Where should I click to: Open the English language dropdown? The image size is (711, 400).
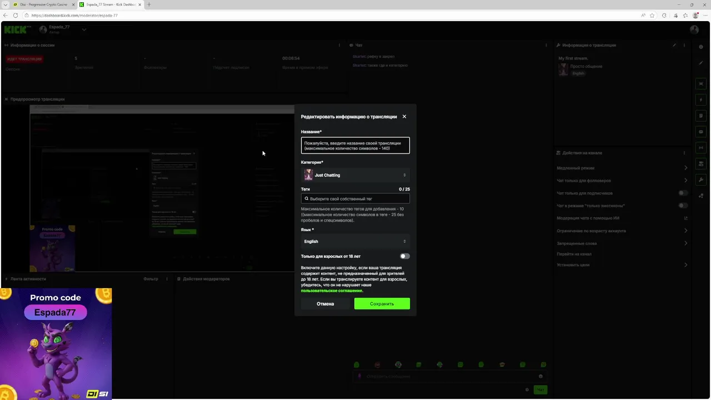(x=355, y=241)
